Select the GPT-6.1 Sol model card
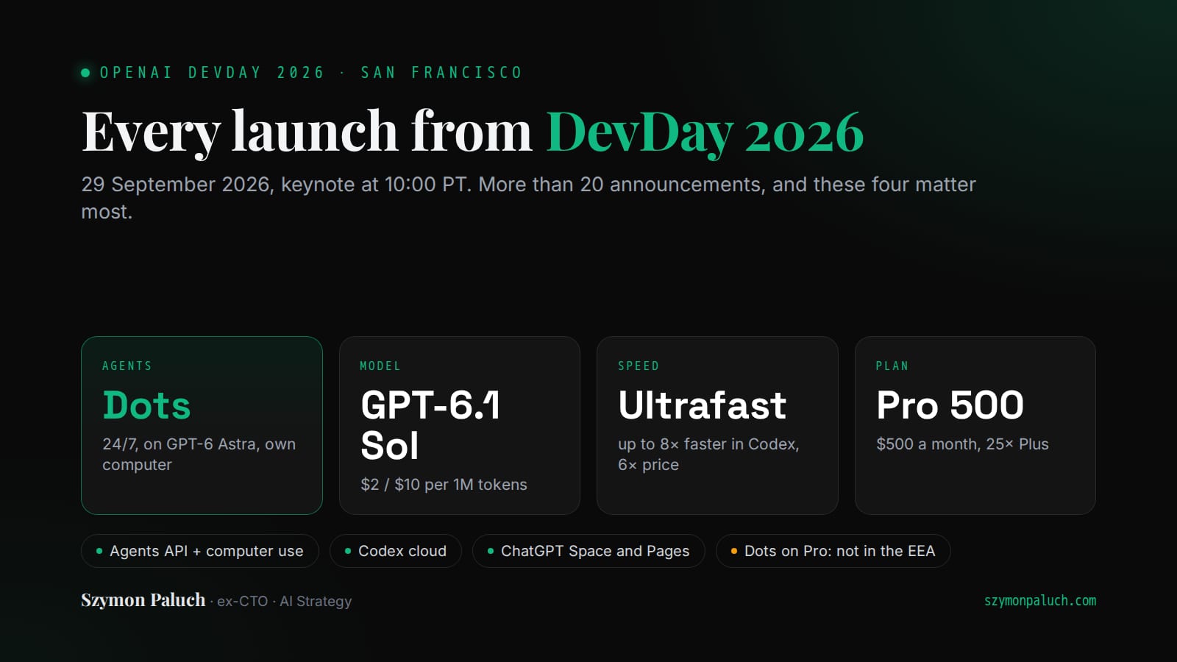1177x662 pixels. (x=460, y=425)
